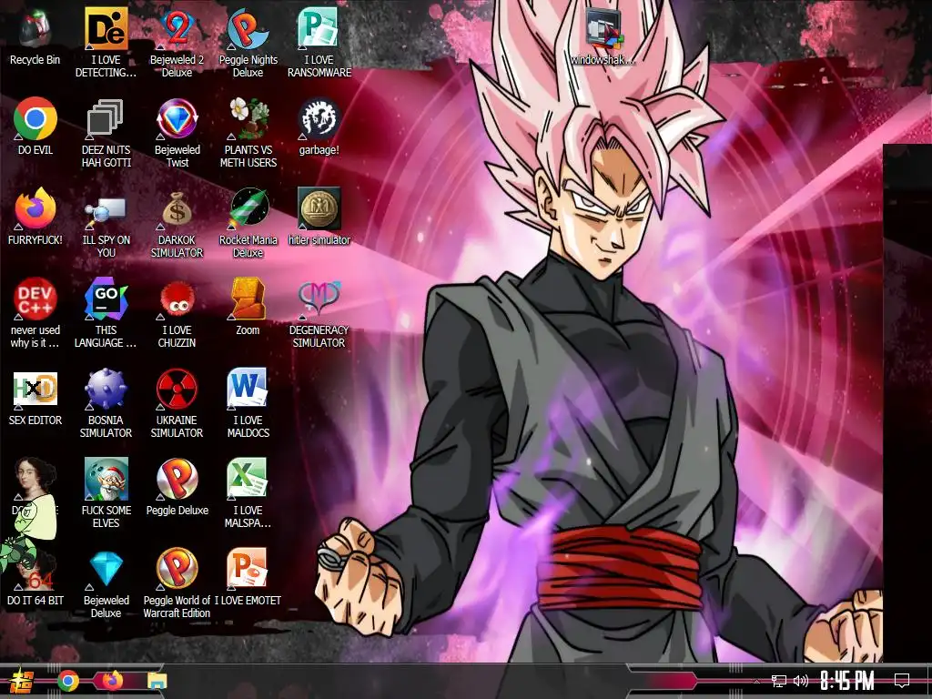
Task: Open the 'PLANTS VS METH USERS' flower icon
Action: (248, 119)
